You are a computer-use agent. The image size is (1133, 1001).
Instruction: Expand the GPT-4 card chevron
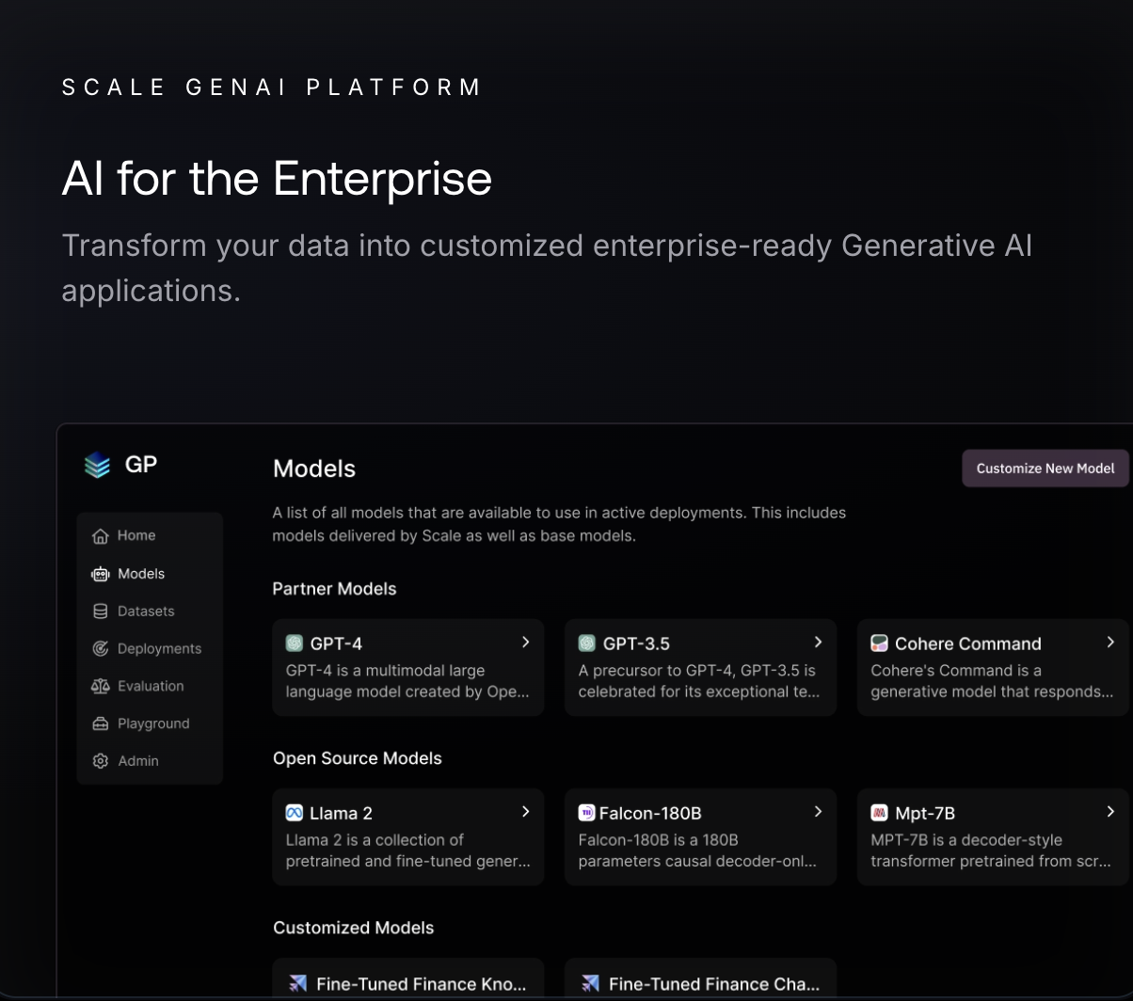click(525, 643)
